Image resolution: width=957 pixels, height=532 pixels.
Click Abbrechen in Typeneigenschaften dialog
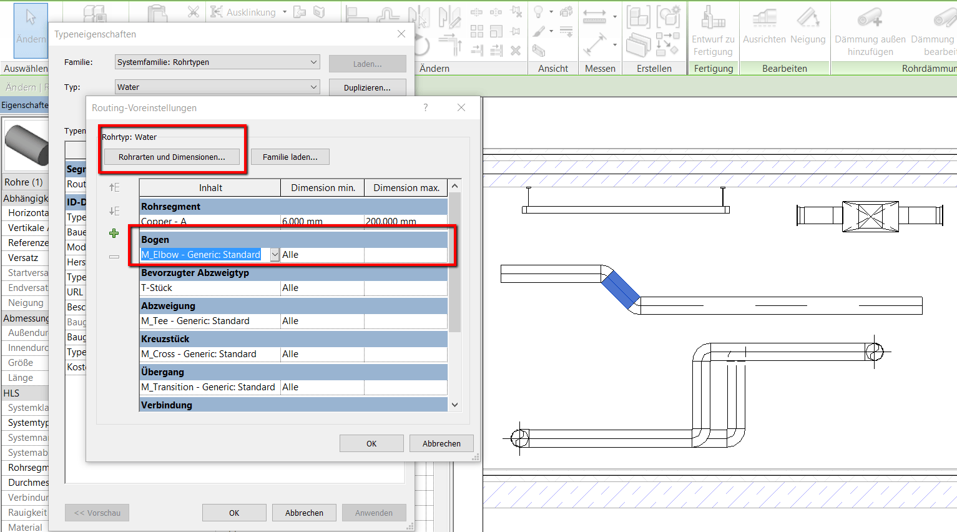(x=304, y=513)
